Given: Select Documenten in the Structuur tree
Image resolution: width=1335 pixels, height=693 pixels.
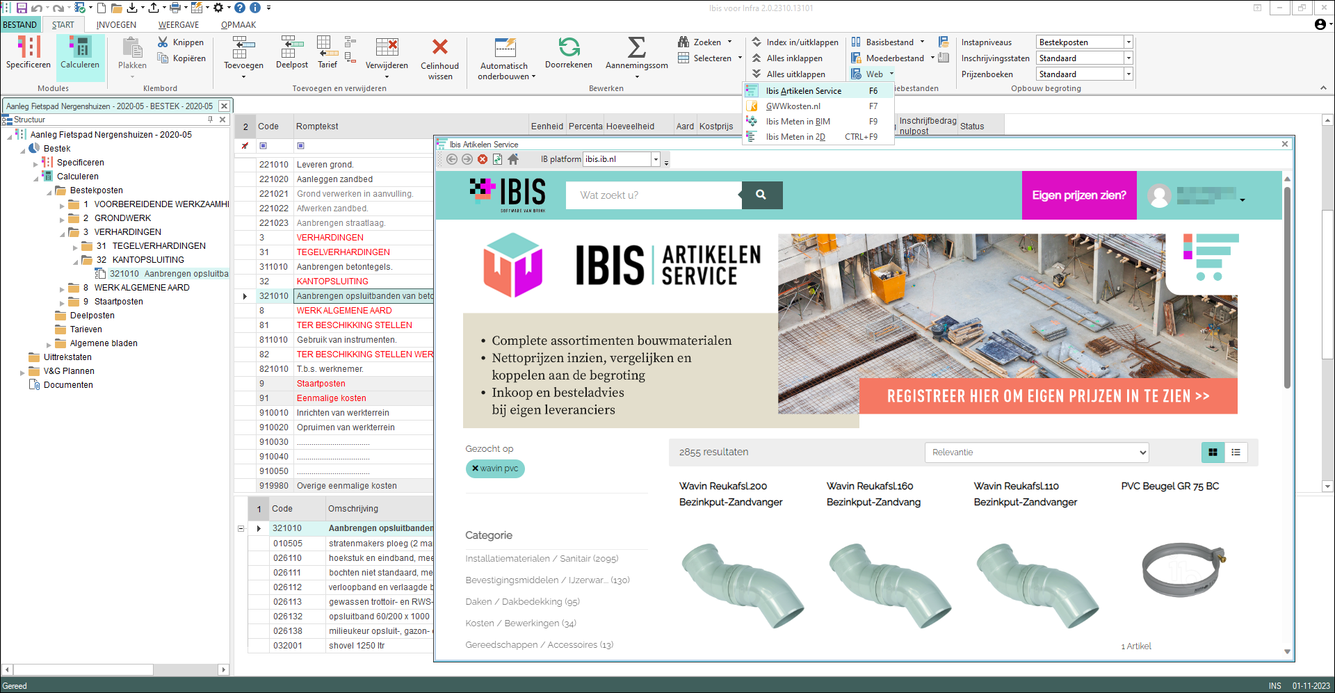Looking at the screenshot, I should pyautogui.click(x=68, y=385).
